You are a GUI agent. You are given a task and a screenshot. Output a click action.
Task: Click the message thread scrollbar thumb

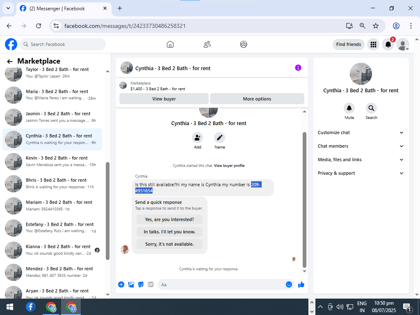pos(304,200)
